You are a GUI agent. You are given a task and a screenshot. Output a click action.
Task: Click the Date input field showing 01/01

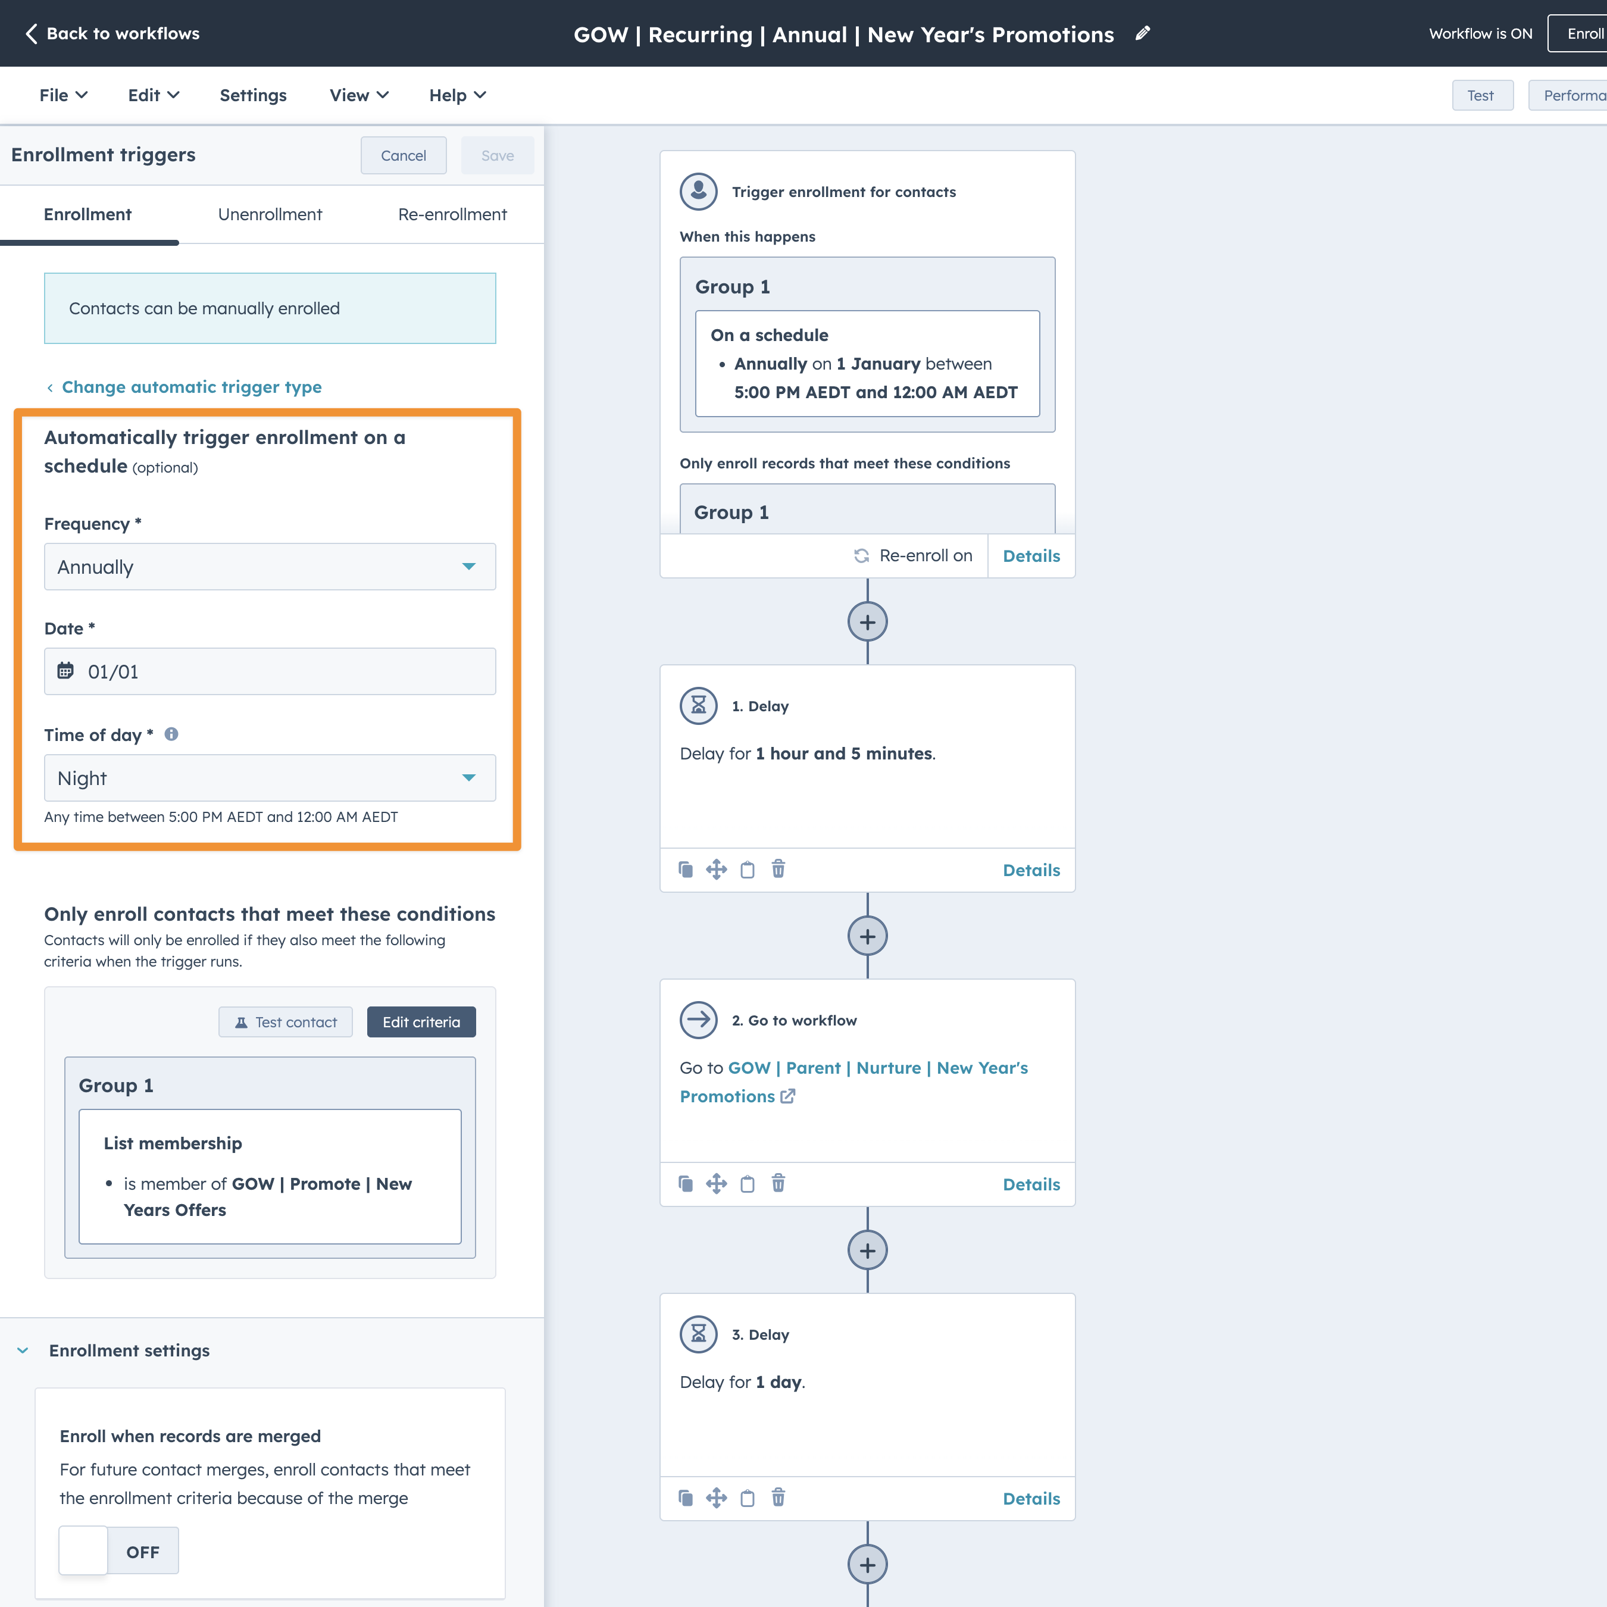point(283,671)
